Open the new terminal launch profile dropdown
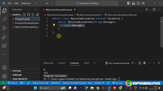Screen dimensions: 163x91 point(135,63)
